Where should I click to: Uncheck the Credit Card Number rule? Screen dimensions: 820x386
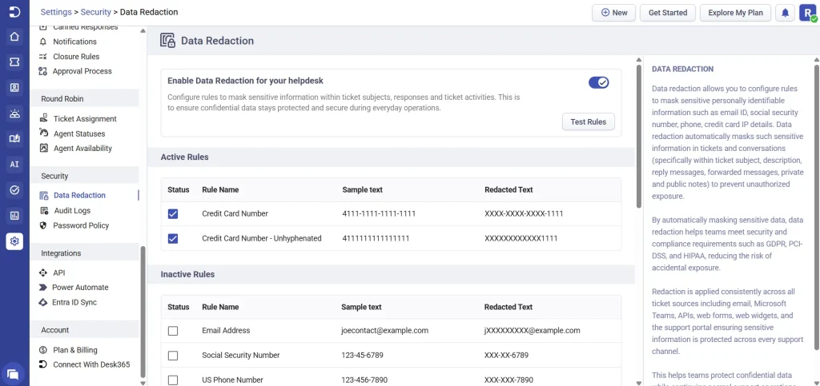tap(173, 214)
